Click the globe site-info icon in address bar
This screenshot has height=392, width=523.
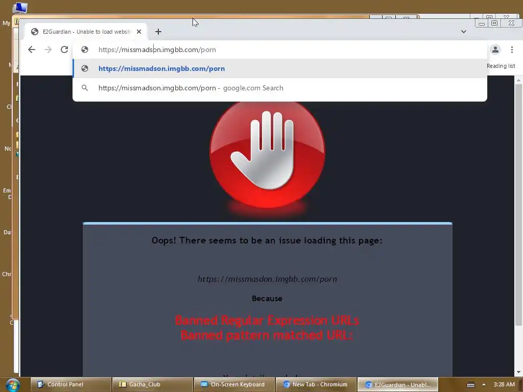(x=85, y=50)
